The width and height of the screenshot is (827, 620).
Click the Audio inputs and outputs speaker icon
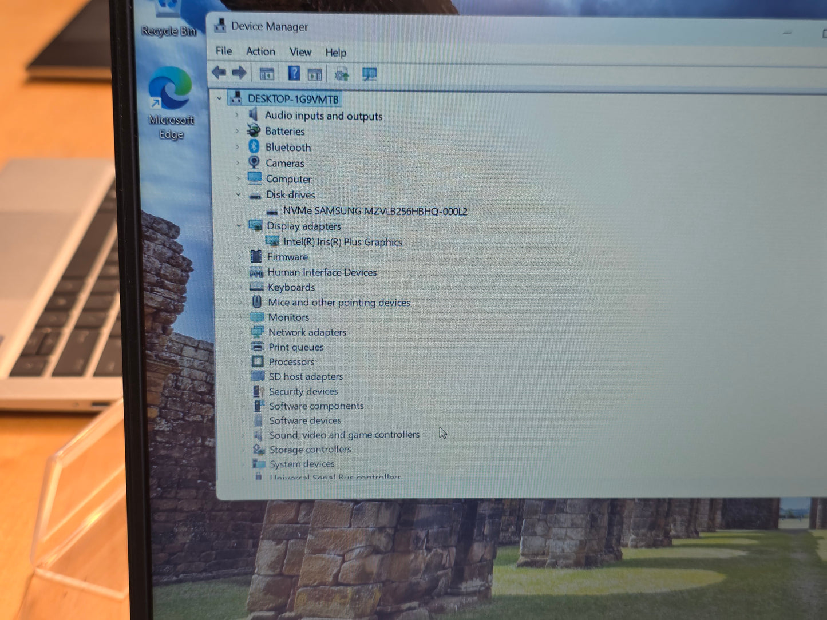[254, 114]
